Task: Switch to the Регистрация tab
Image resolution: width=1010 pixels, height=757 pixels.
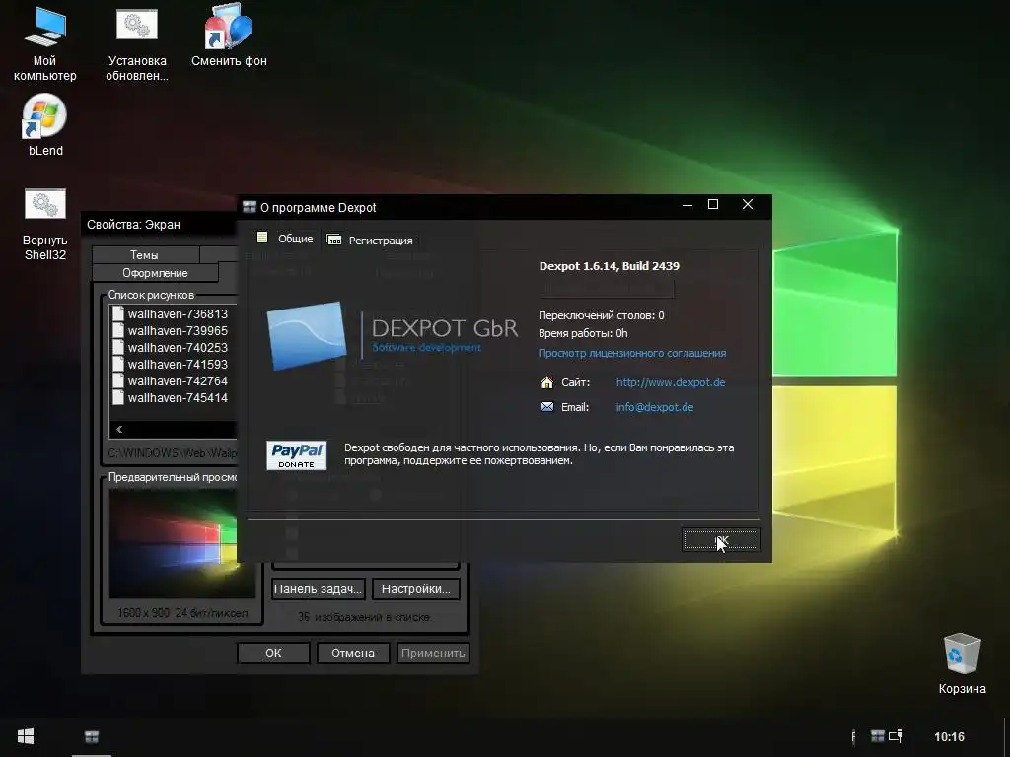Action: coord(371,241)
